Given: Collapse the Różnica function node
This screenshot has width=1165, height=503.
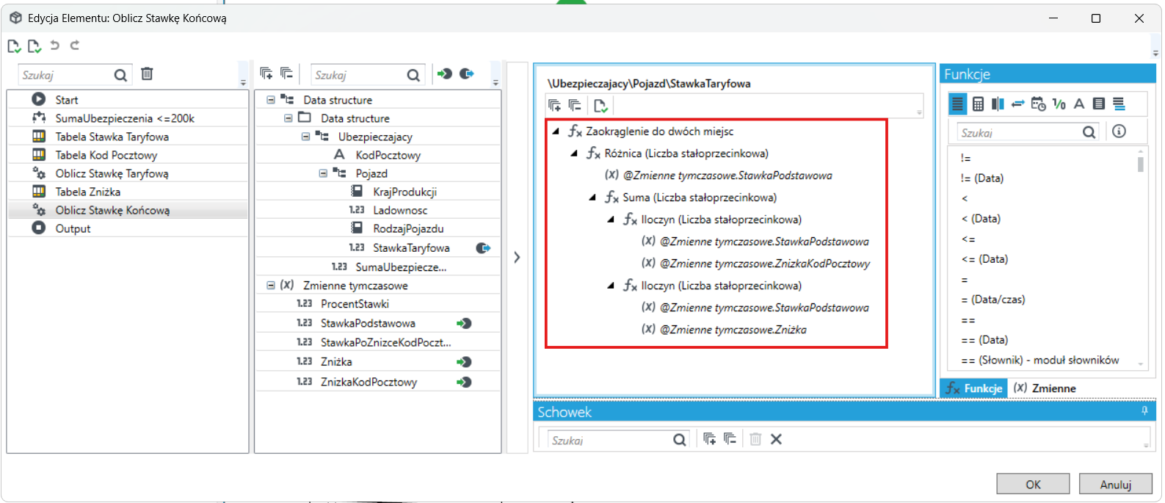Looking at the screenshot, I should click(x=574, y=153).
